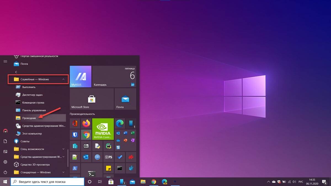Open Settings gear in Start sidebar

[5, 162]
